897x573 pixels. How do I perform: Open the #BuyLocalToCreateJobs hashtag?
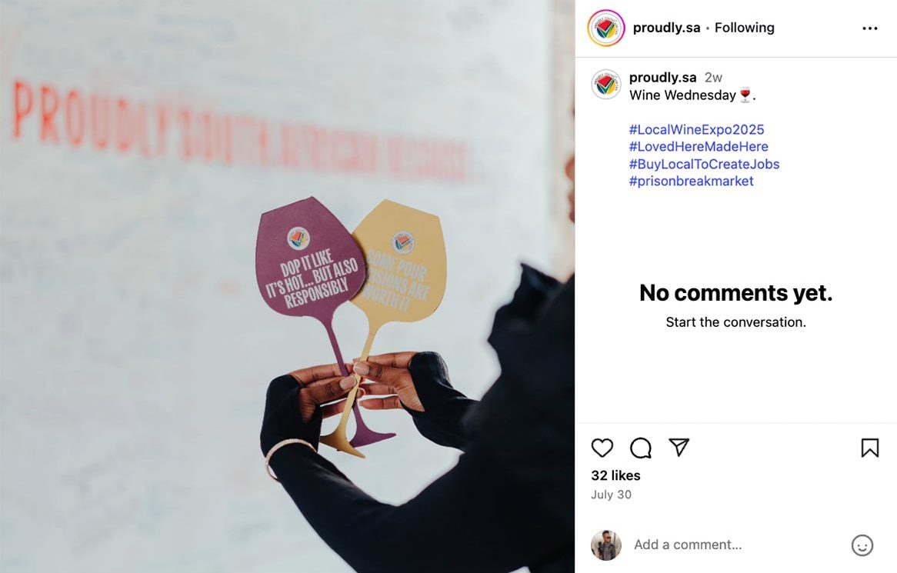click(x=704, y=164)
